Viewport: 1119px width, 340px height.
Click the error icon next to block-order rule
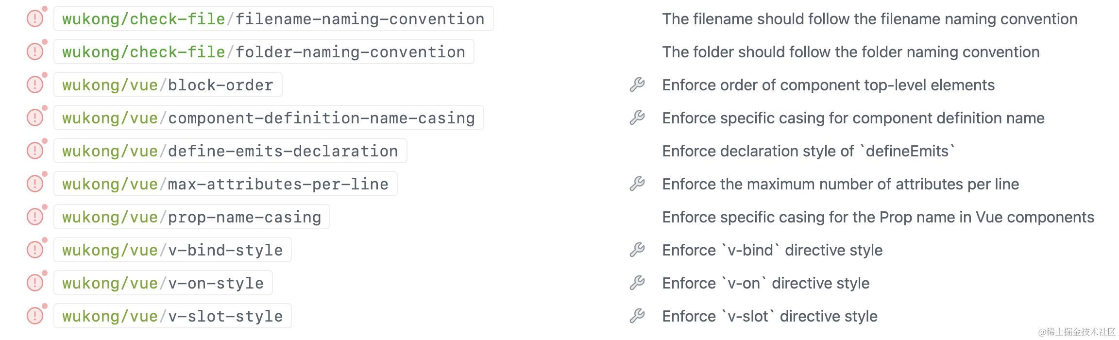(35, 85)
